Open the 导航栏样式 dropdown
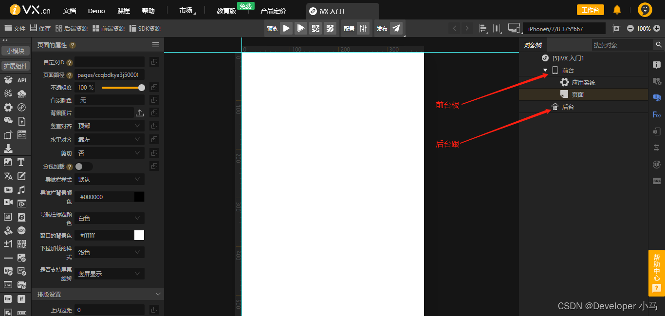 [x=110, y=179]
